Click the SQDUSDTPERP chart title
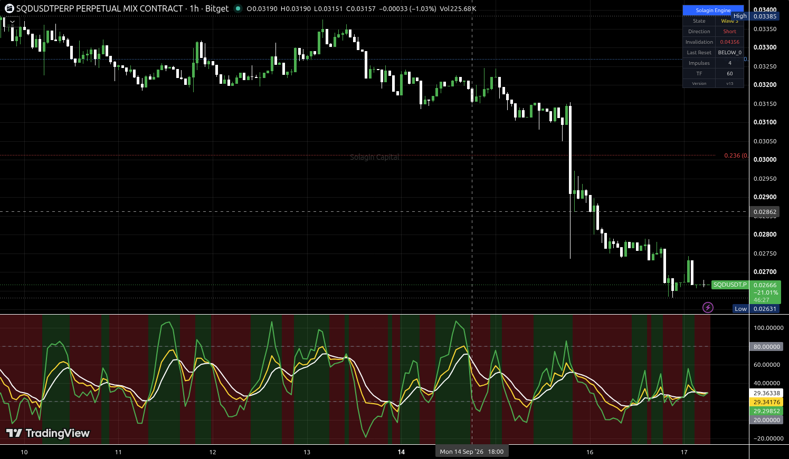Image resolution: width=789 pixels, height=459 pixels. coord(100,8)
